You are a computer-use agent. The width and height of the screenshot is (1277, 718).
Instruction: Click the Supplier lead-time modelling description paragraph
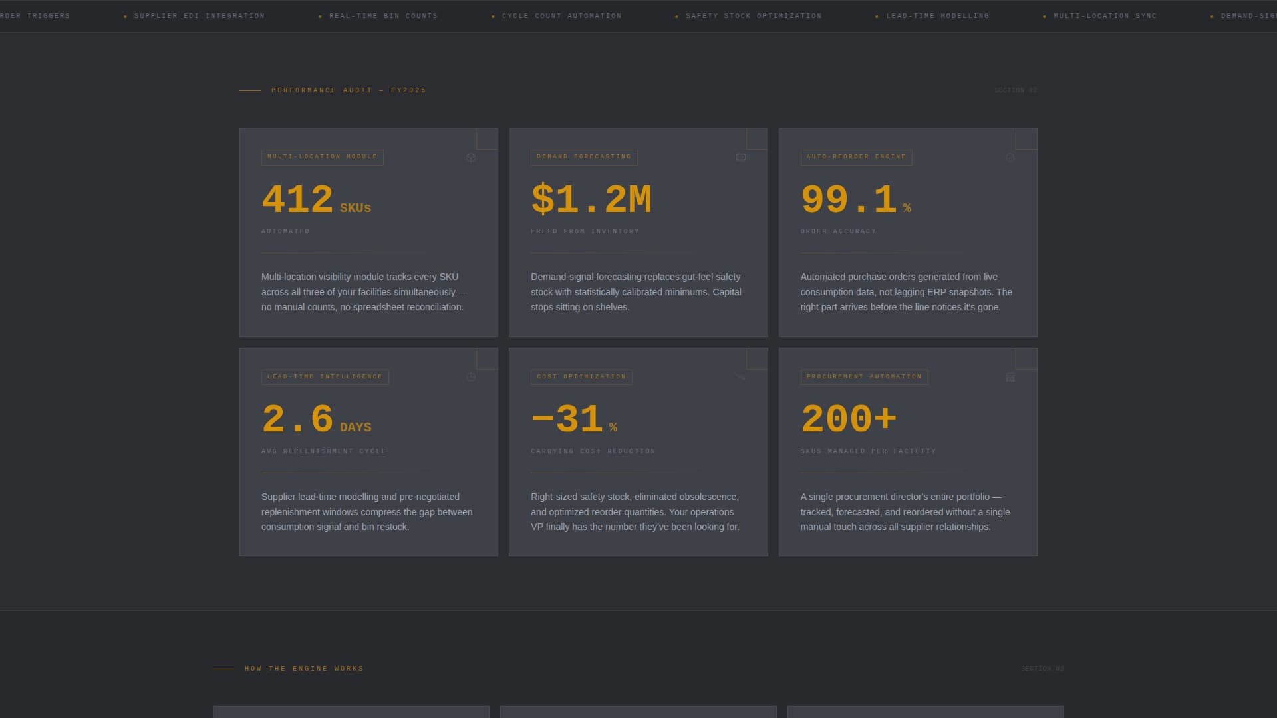tap(367, 512)
